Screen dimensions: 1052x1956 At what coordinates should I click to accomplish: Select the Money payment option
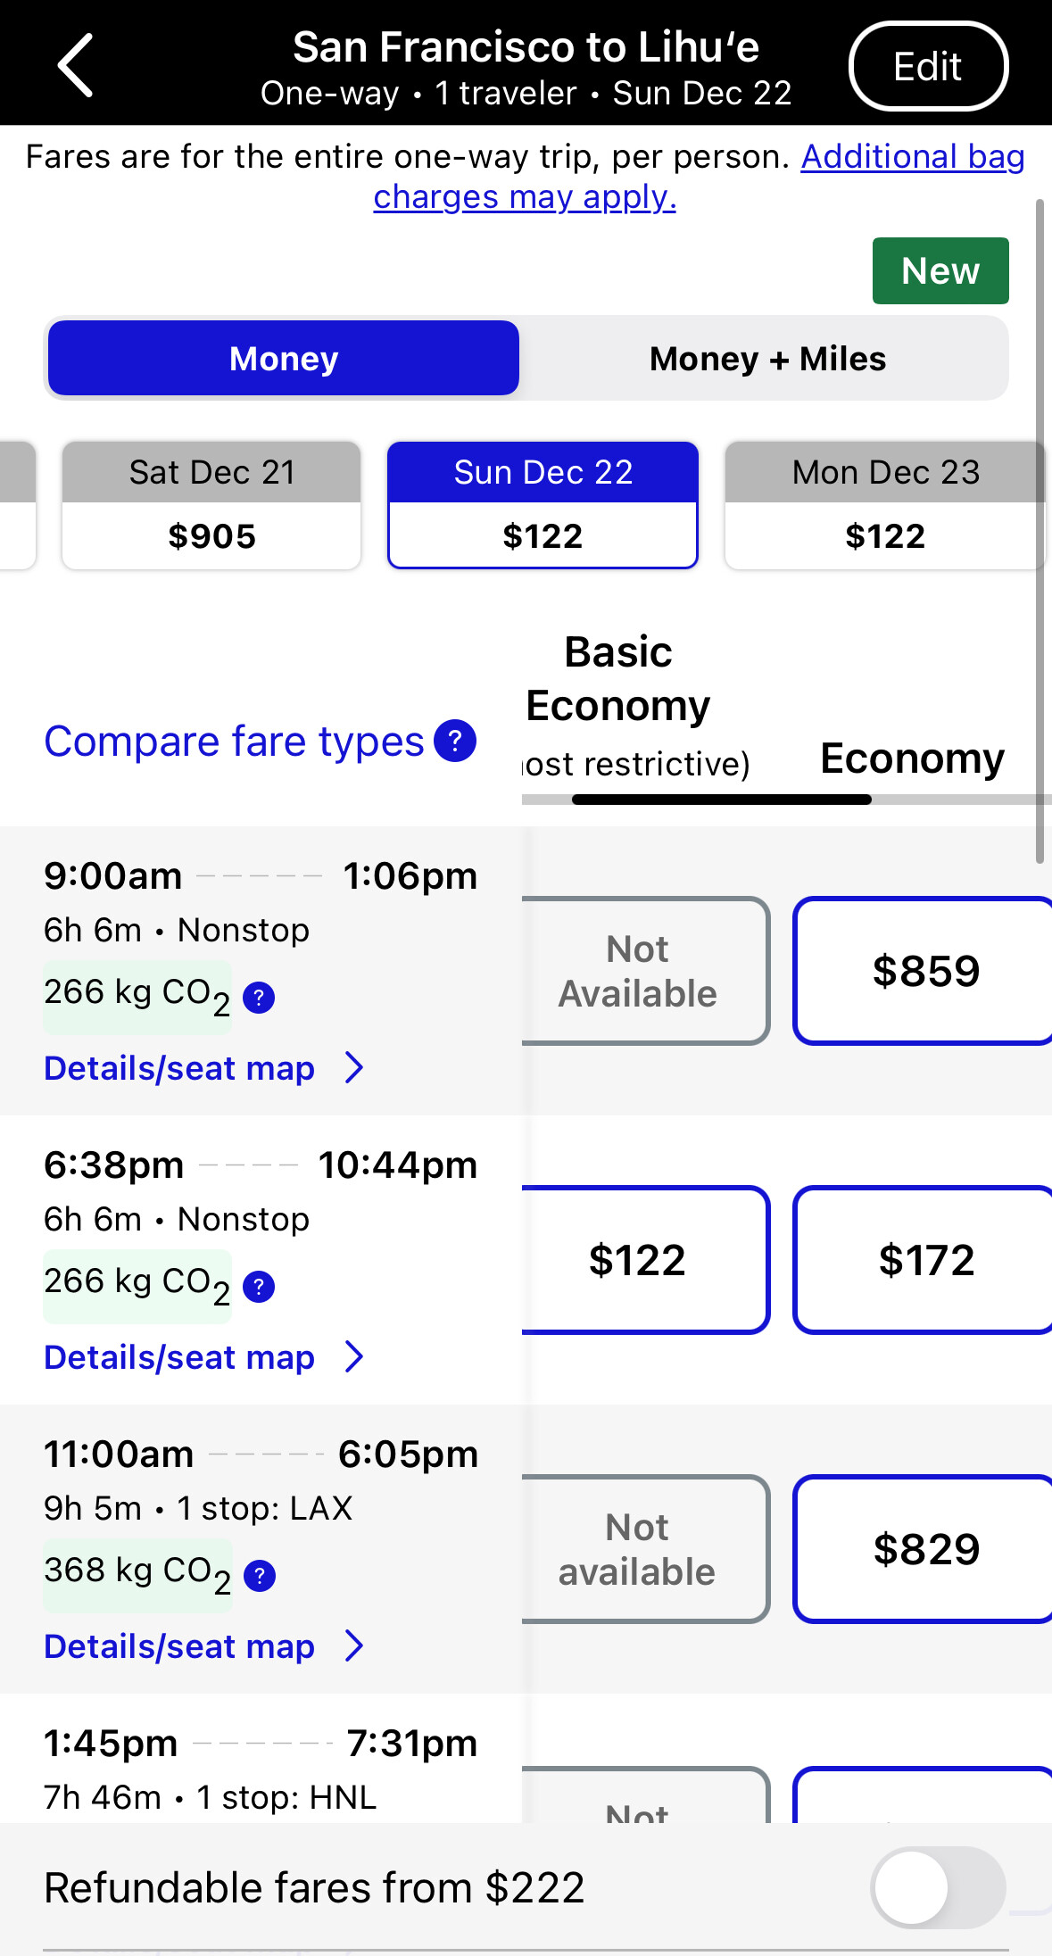click(284, 359)
